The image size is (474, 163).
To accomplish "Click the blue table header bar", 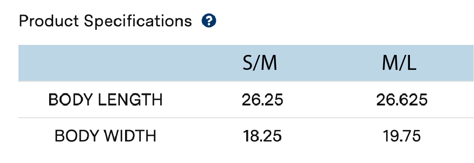I will 246,63.
